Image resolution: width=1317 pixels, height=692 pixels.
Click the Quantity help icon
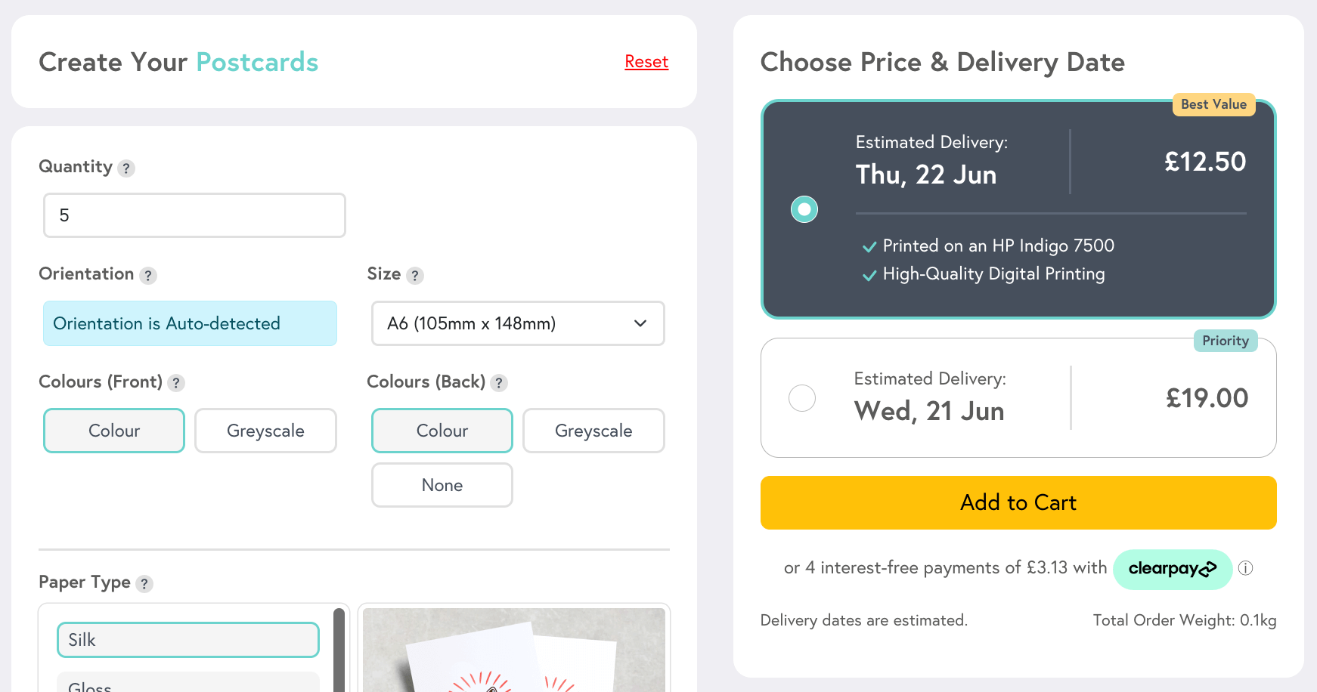click(126, 168)
